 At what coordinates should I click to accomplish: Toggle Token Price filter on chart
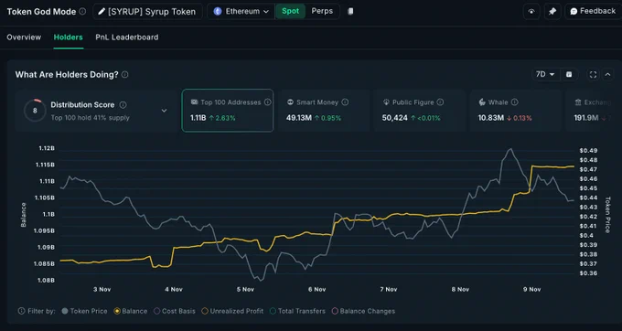click(84, 311)
